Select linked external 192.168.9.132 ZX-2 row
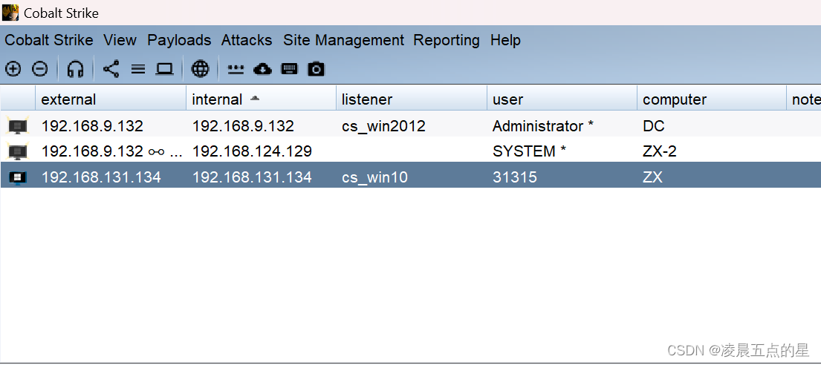Screen dimensions: 821x365 click(112, 151)
